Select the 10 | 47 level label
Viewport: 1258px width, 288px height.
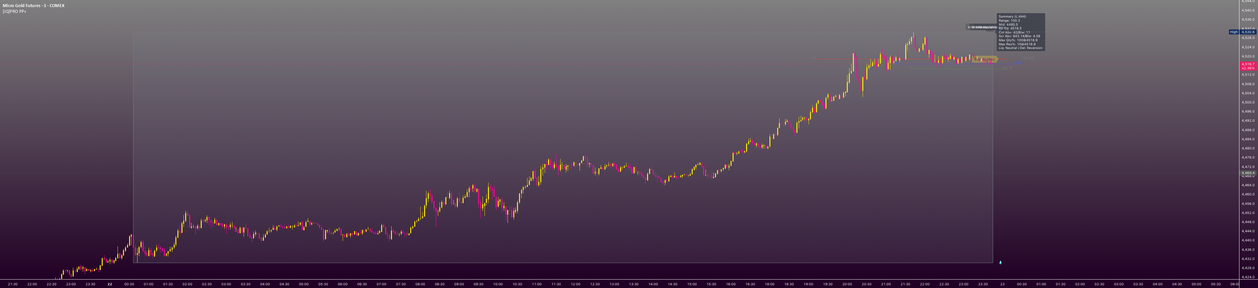[1028, 58]
